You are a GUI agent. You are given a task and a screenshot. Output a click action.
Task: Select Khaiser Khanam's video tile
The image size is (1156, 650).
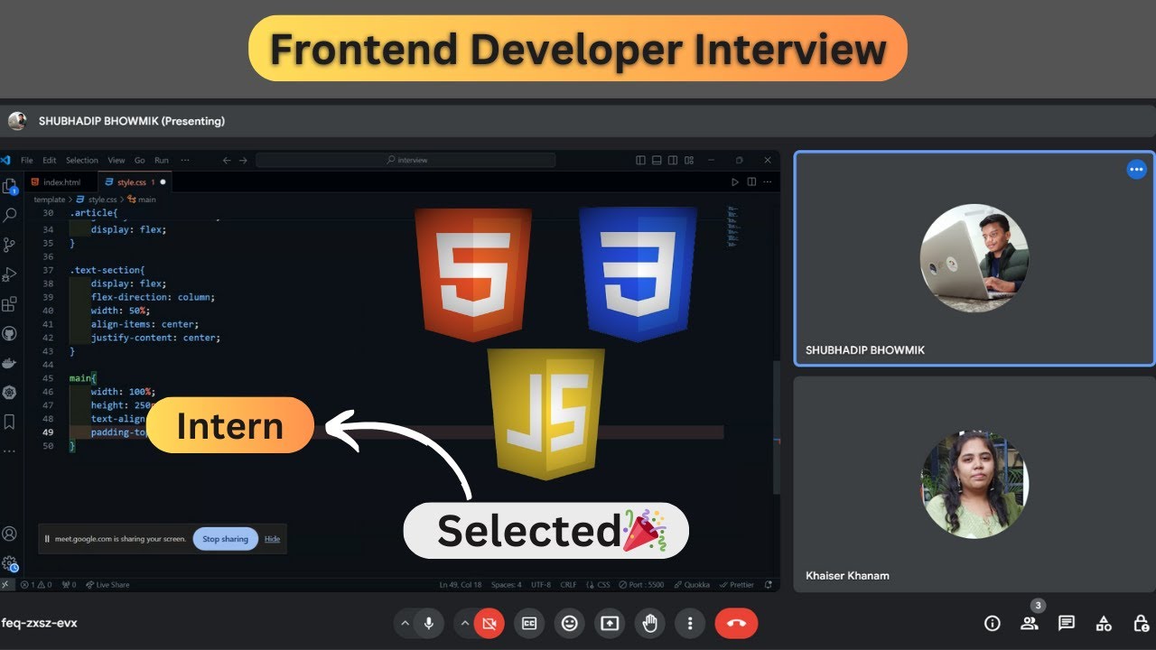974,484
